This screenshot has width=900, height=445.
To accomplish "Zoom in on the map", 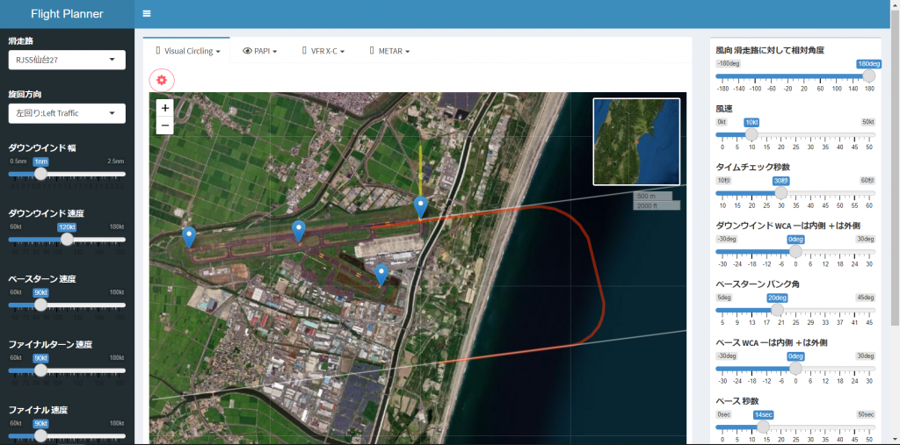I will coord(165,108).
